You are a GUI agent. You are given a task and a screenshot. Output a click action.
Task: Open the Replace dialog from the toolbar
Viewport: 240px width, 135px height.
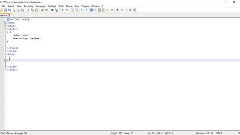click(57, 10)
